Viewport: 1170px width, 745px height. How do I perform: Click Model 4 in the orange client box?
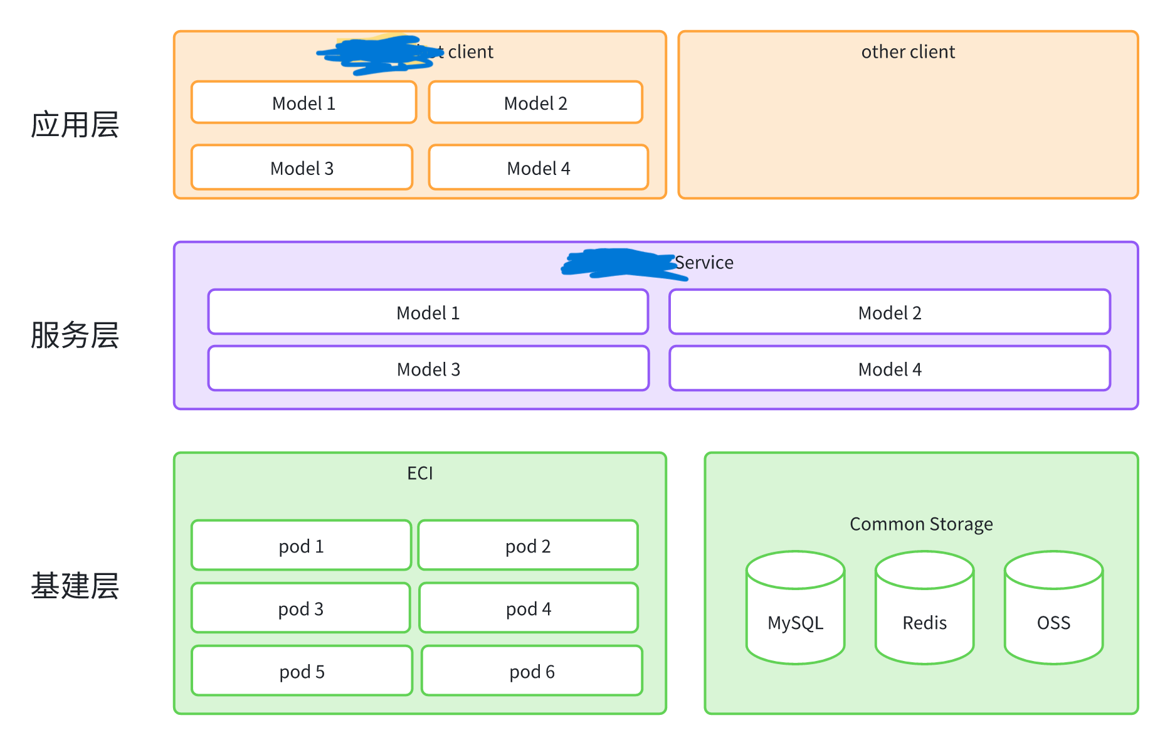[539, 167]
